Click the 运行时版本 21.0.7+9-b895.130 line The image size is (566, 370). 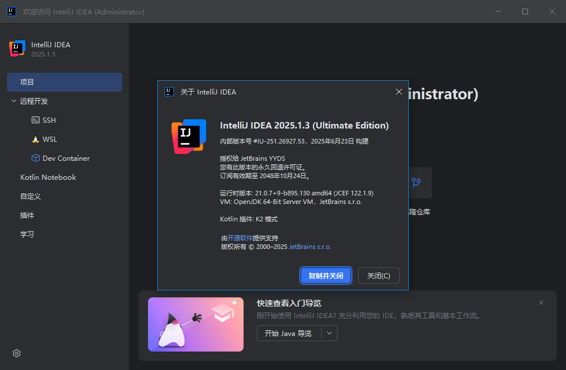pos(297,193)
